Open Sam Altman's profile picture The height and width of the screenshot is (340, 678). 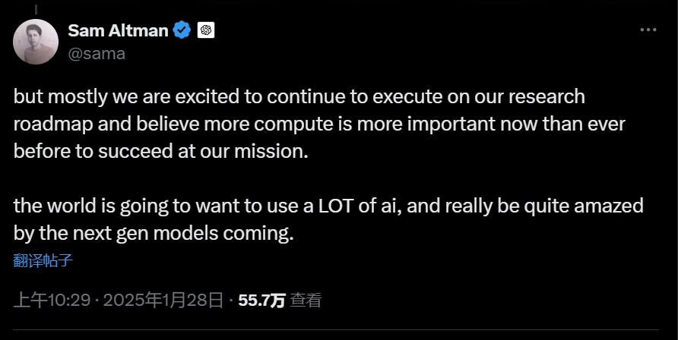click(x=36, y=42)
